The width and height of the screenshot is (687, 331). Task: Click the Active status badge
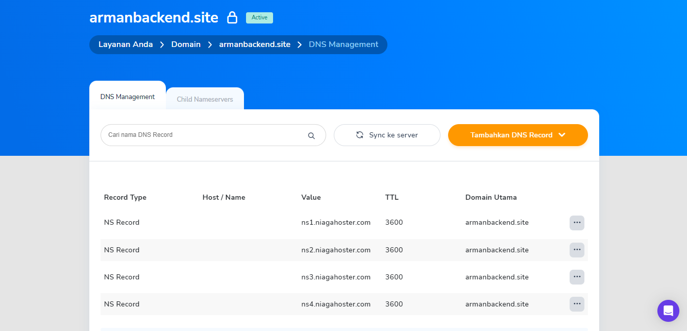click(x=259, y=17)
